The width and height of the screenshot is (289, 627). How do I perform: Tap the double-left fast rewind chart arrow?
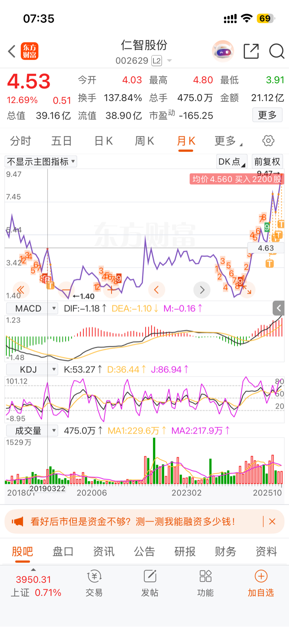click(x=20, y=290)
